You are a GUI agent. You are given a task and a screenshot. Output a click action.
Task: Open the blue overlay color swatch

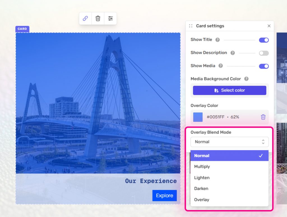click(198, 117)
